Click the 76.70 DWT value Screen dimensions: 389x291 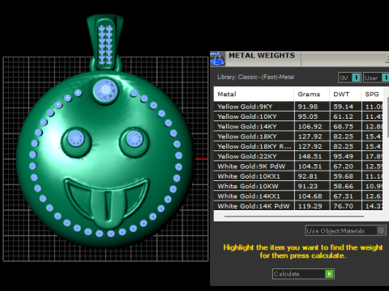coord(343,206)
